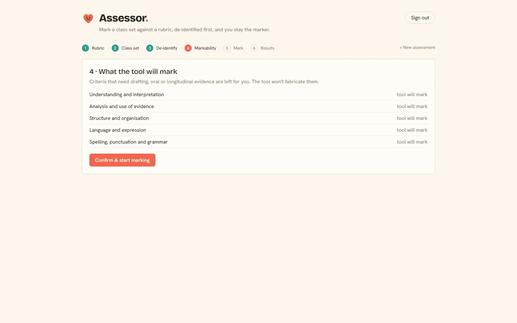
Task: Click the Assessor heart logo icon
Action: (88, 18)
